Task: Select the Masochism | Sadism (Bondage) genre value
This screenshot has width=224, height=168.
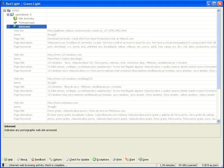Action: point(65,59)
